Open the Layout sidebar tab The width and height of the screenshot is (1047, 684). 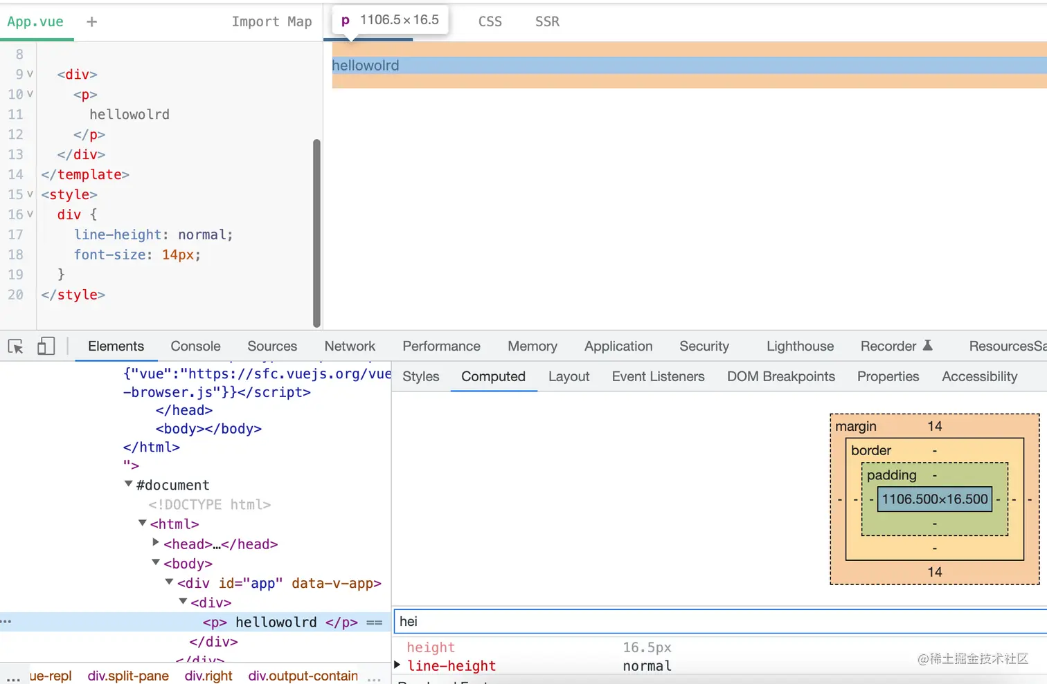click(x=569, y=376)
